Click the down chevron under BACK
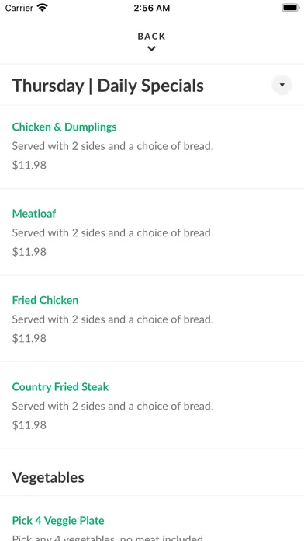The height and width of the screenshot is (541, 304). pyautogui.click(x=151, y=49)
